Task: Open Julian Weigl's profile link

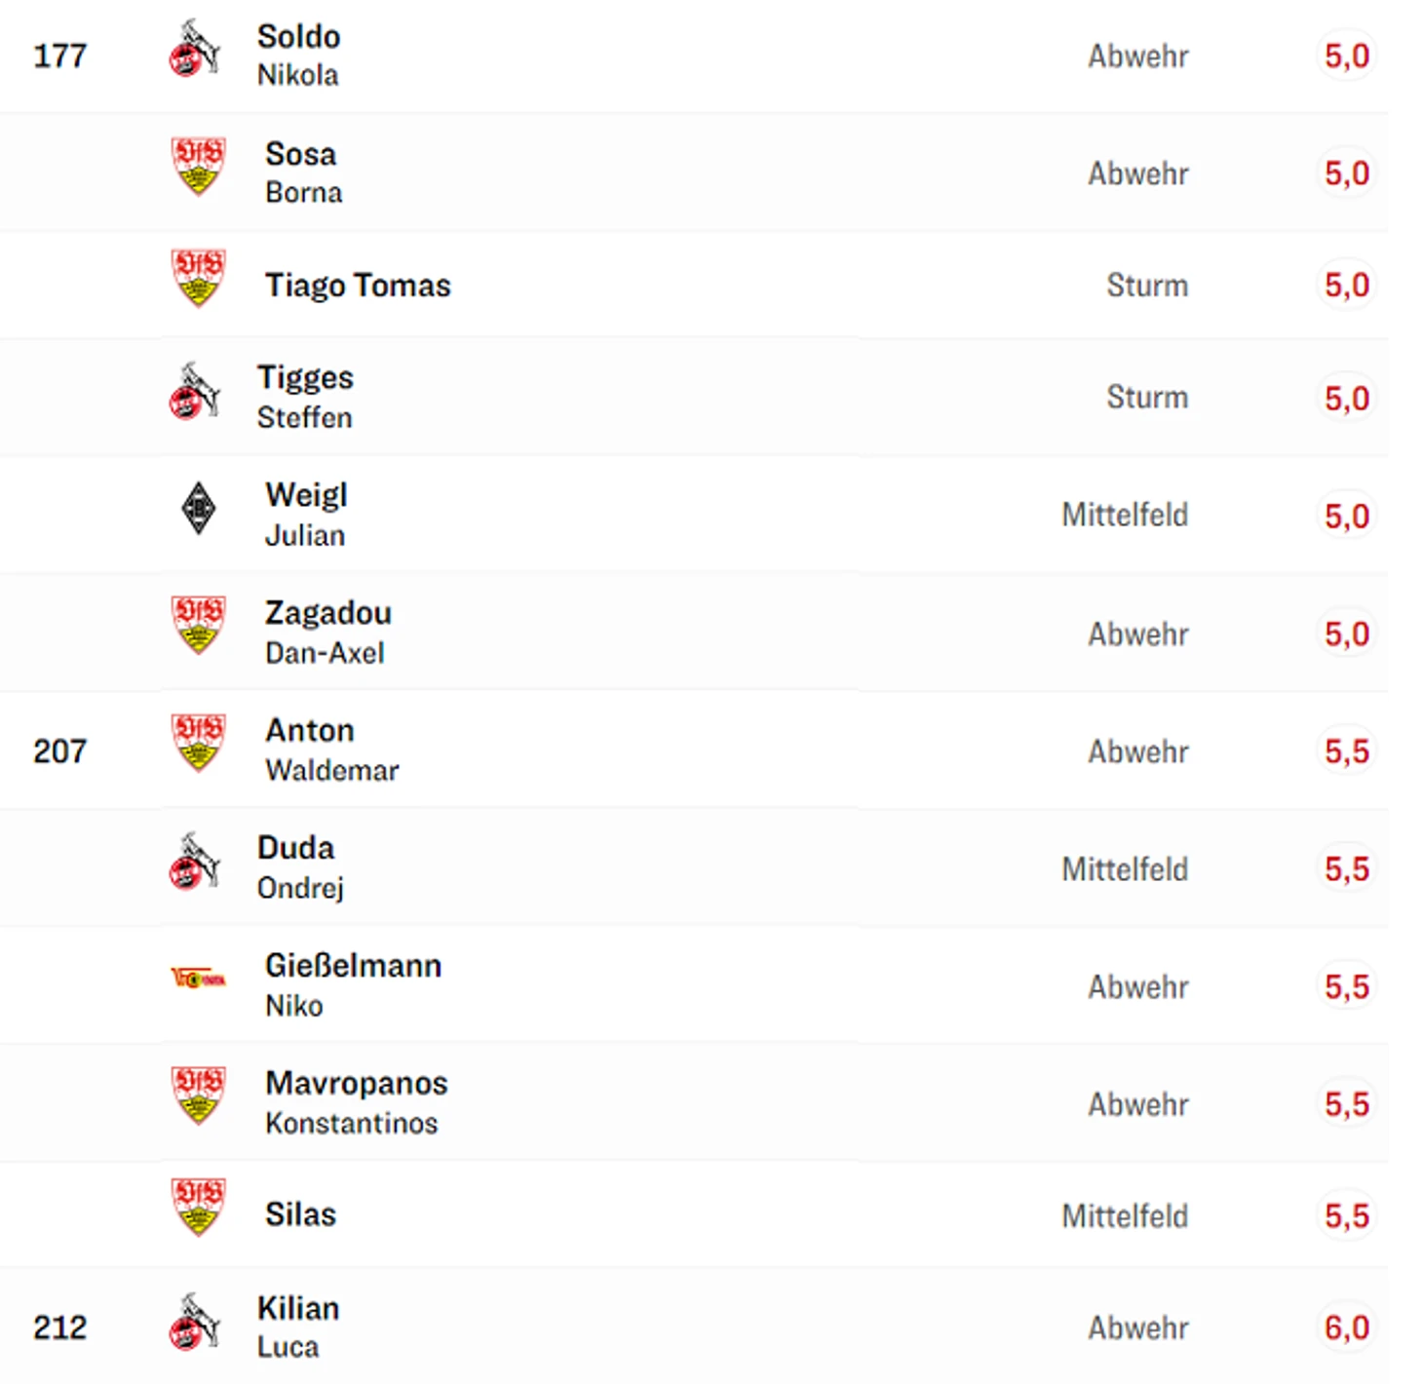Action: coord(306,514)
